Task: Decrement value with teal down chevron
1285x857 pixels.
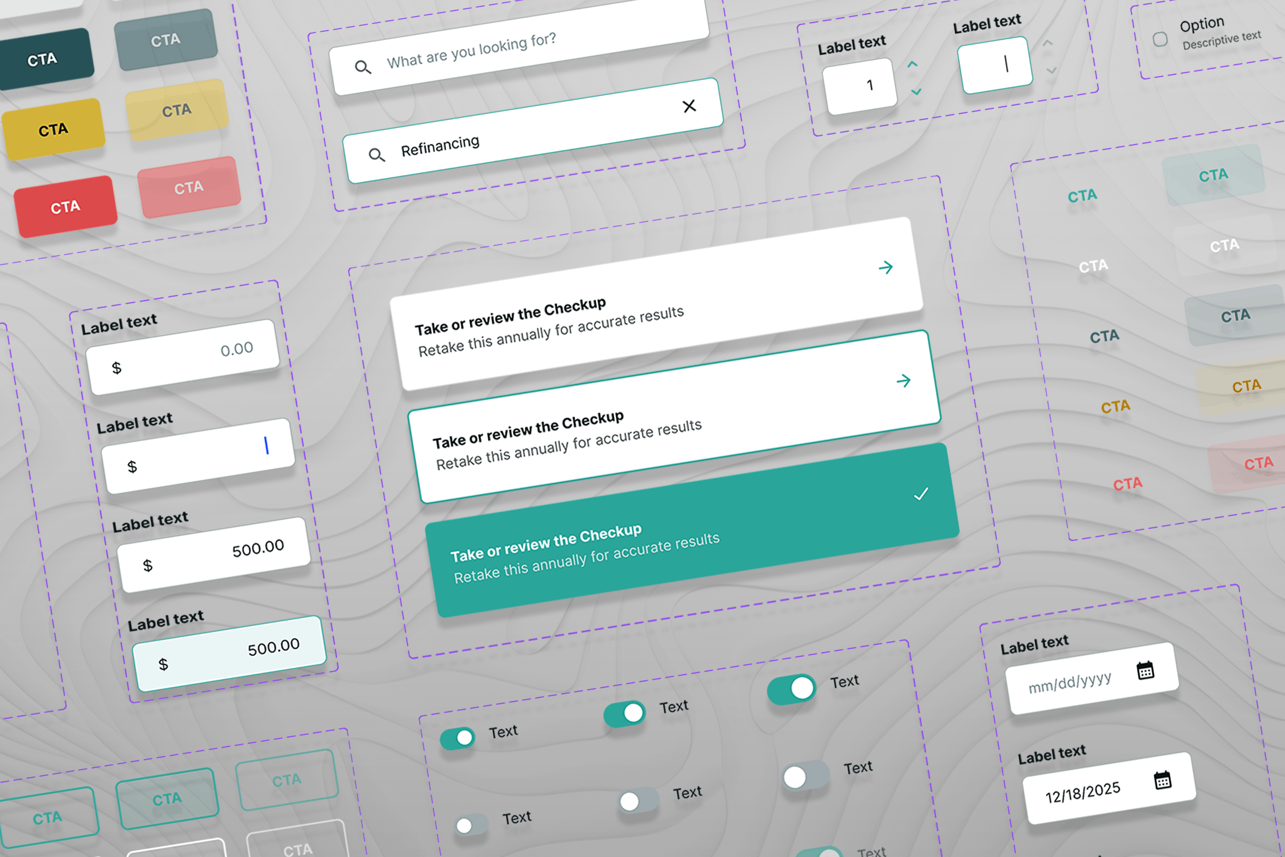Action: [x=916, y=92]
